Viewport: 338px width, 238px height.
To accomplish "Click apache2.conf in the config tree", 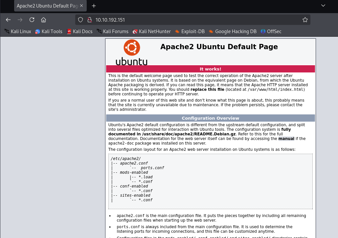I will click(x=134, y=163).
